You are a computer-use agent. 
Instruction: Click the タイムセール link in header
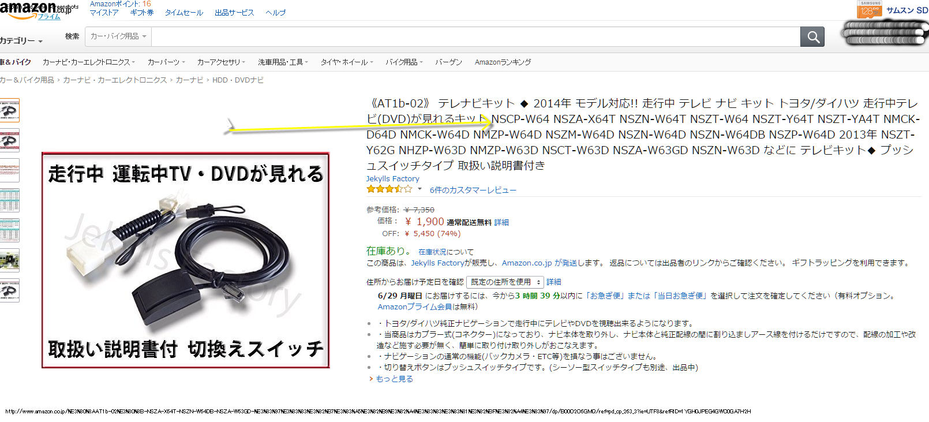pos(184,13)
